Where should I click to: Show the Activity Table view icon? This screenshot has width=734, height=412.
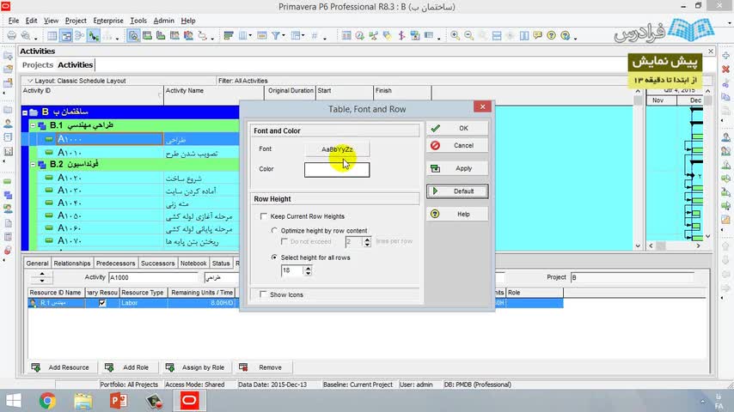(x=52, y=35)
